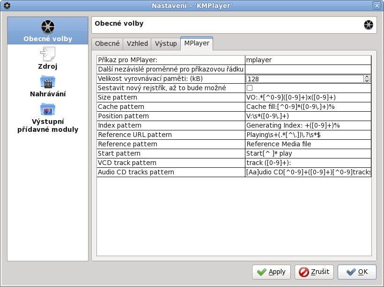Click the cache size field showing 128

pyautogui.click(x=304, y=79)
